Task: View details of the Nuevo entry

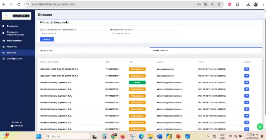Action: pyautogui.click(x=247, y=82)
